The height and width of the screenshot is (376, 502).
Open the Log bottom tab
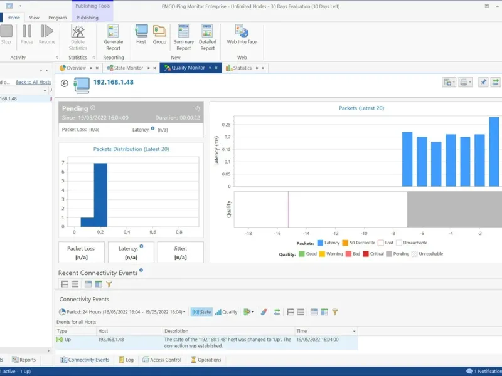click(x=126, y=360)
